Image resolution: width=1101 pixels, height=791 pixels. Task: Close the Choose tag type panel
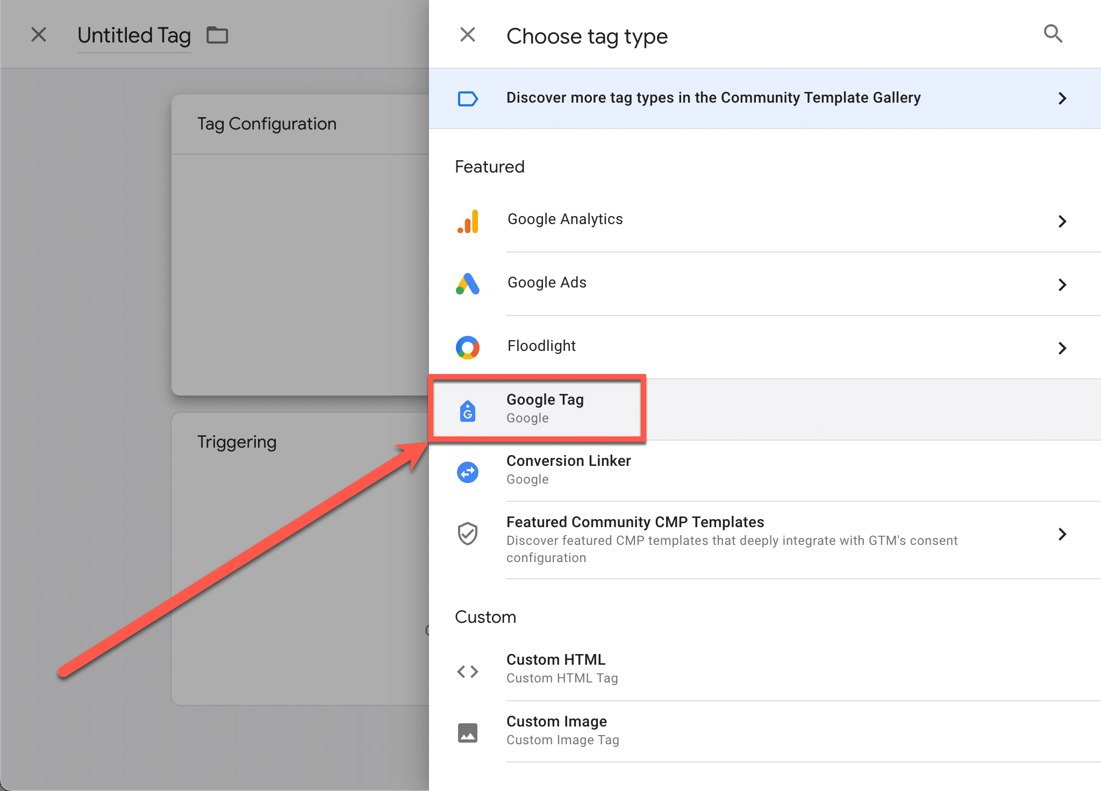[468, 35]
